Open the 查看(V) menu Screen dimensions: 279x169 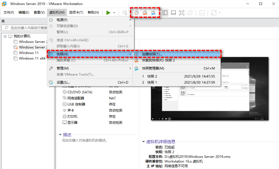[x=39, y=12]
